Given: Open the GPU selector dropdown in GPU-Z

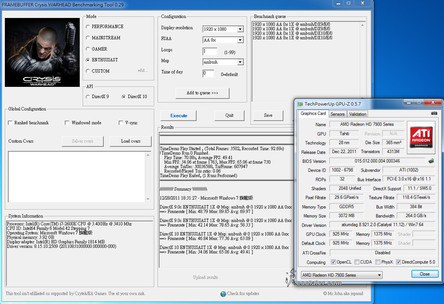Looking at the screenshot, I should 341,275.
